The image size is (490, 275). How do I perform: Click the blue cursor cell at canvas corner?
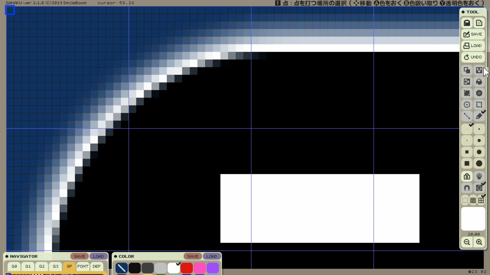10,10
